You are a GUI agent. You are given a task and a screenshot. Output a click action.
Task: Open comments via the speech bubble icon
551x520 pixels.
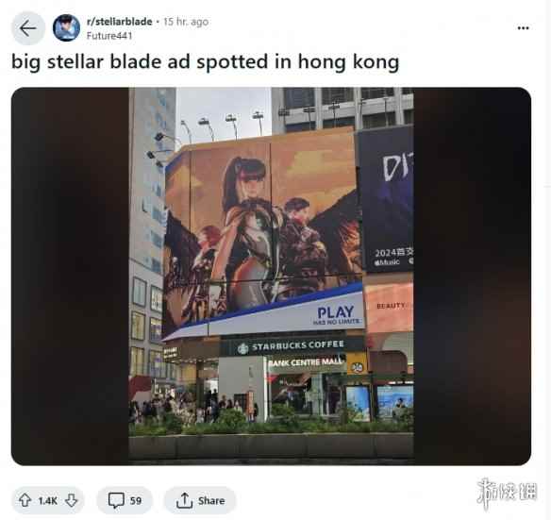tap(116, 500)
